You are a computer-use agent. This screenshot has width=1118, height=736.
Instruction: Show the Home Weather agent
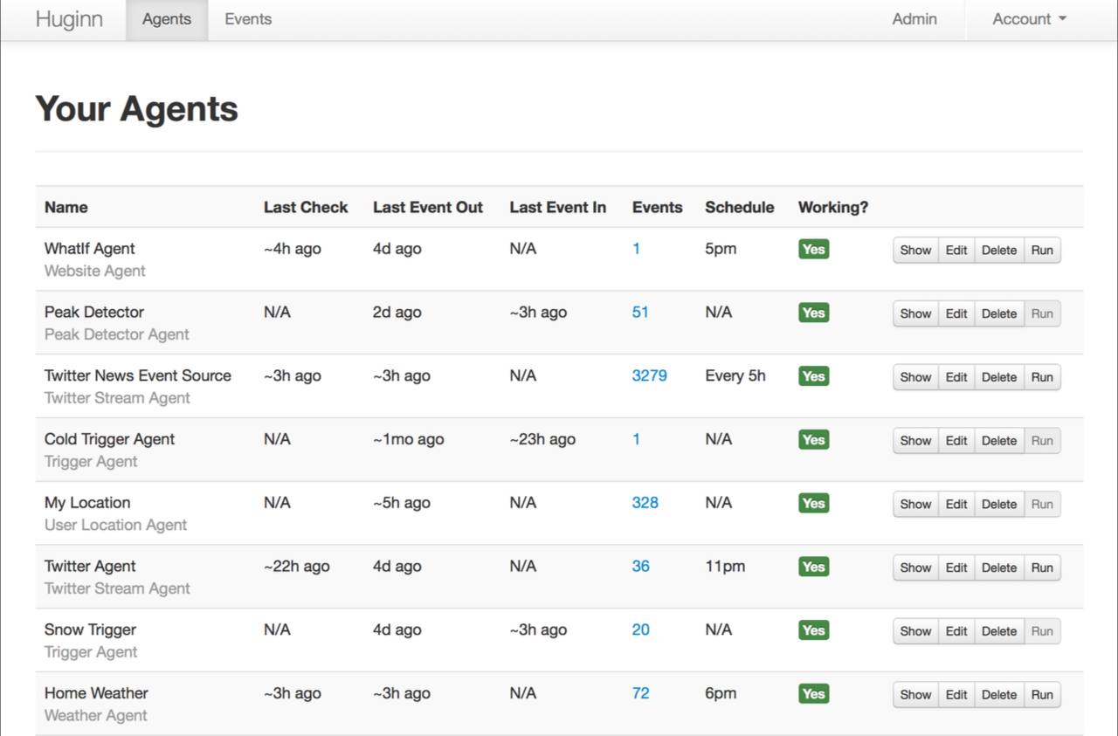coord(915,695)
